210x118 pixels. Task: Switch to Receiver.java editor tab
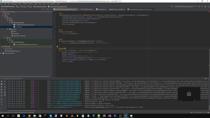[101, 9]
